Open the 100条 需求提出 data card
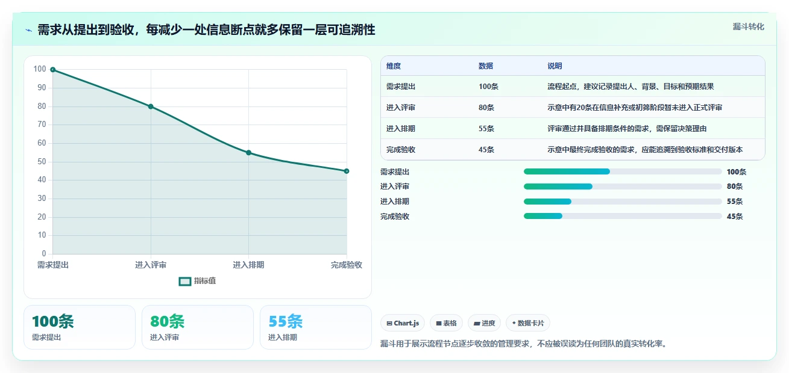 (80, 327)
